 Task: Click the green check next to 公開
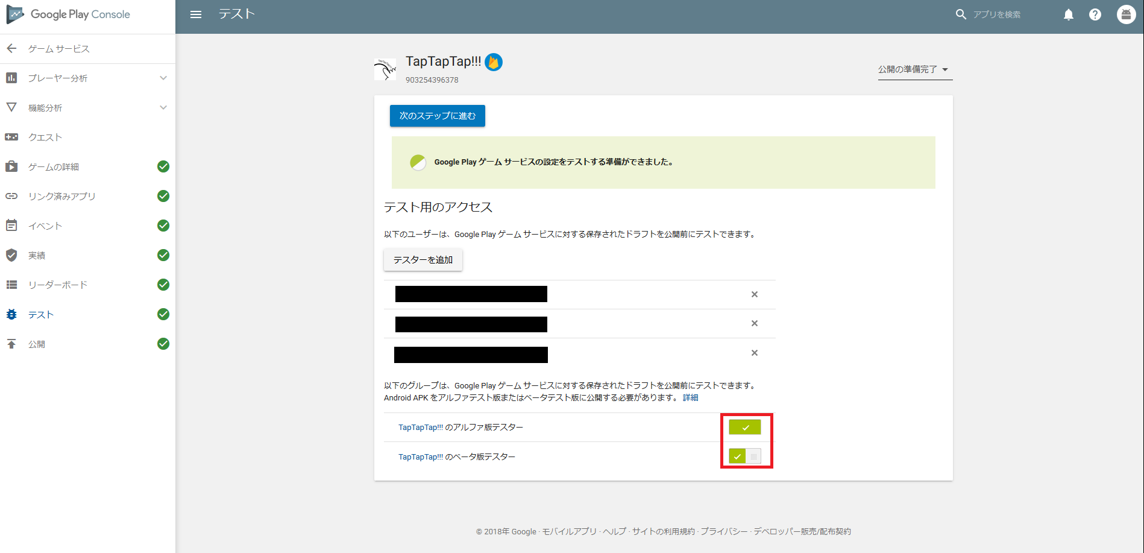pos(163,344)
